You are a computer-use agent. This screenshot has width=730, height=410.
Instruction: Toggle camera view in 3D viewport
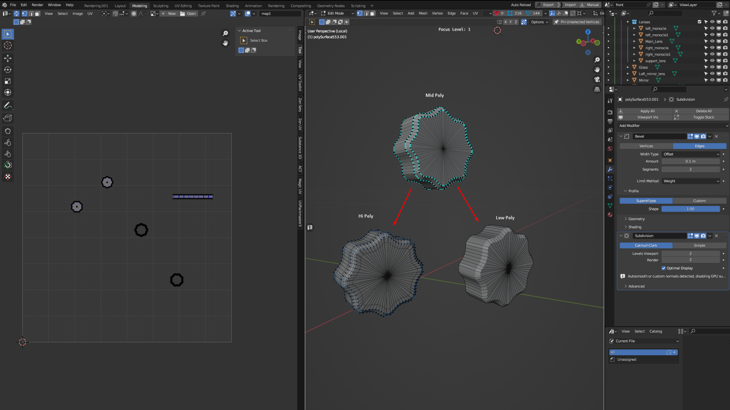click(597, 79)
